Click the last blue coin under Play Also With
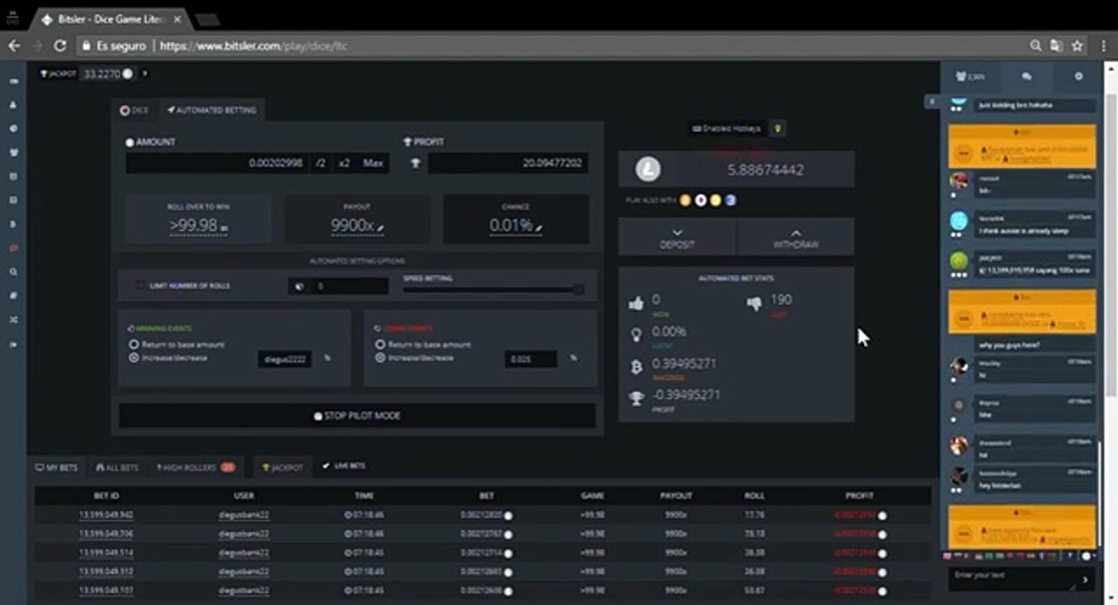The height and width of the screenshot is (605, 1118). click(731, 200)
